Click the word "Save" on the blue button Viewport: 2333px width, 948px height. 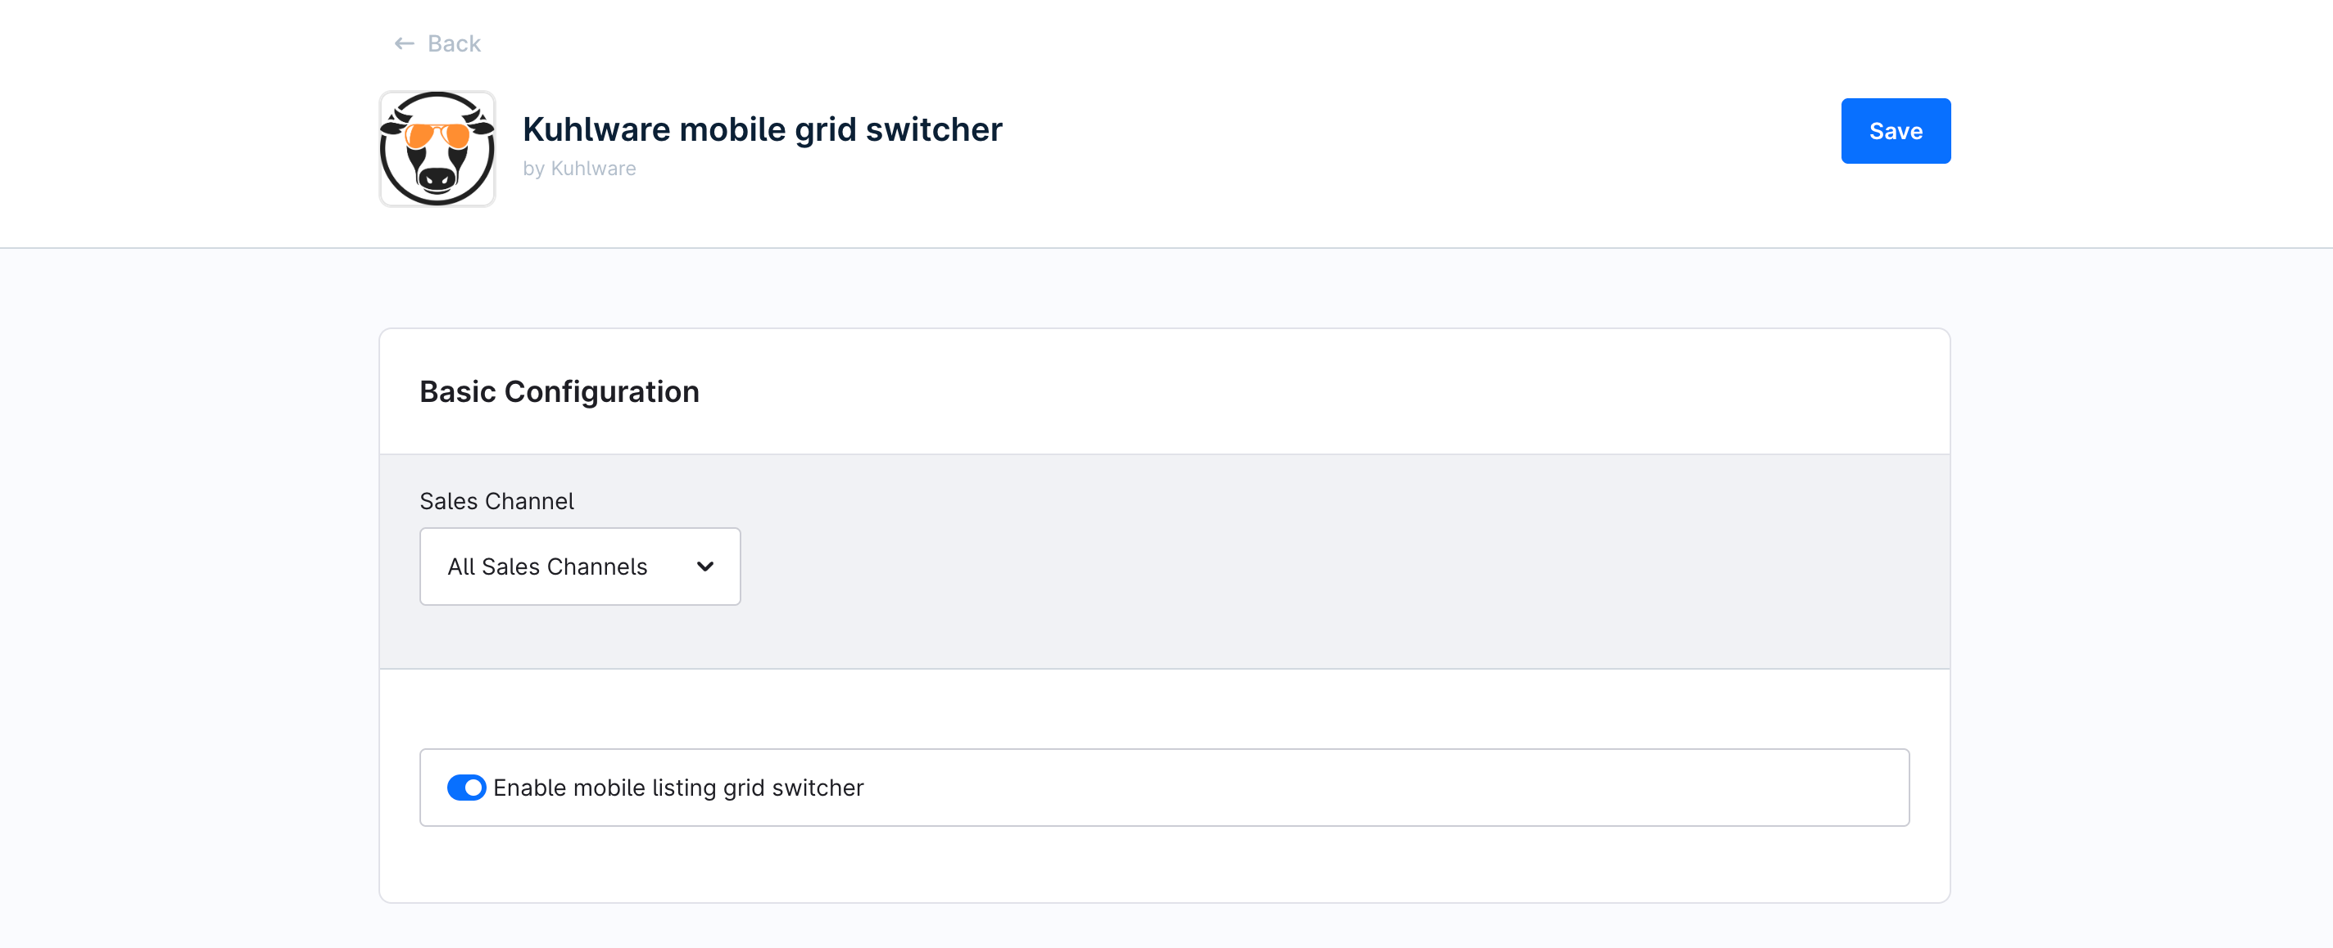click(x=1895, y=131)
